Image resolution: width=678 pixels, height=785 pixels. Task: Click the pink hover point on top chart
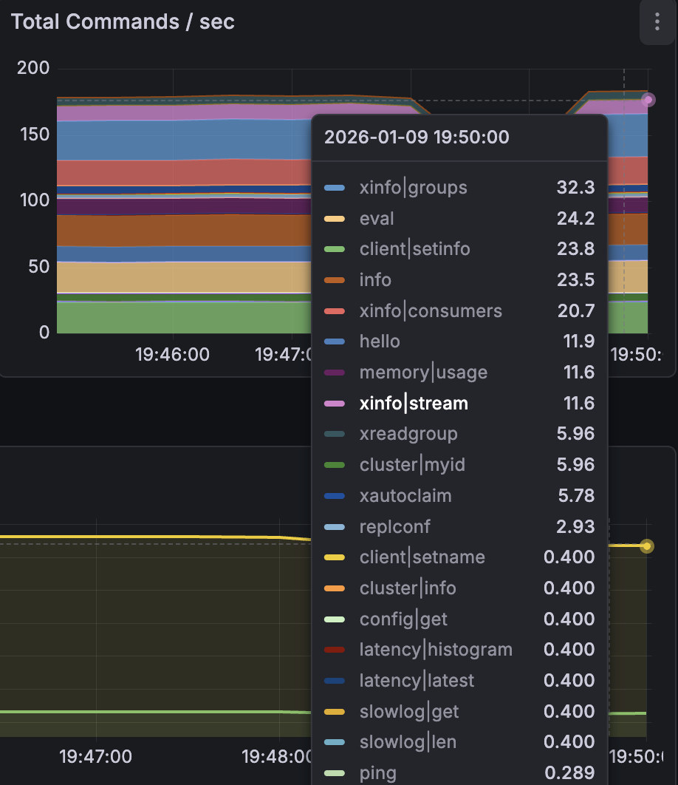click(x=648, y=100)
